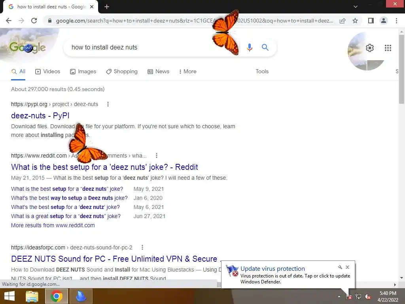Open 'What is a great setup' sublink

tap(66, 216)
